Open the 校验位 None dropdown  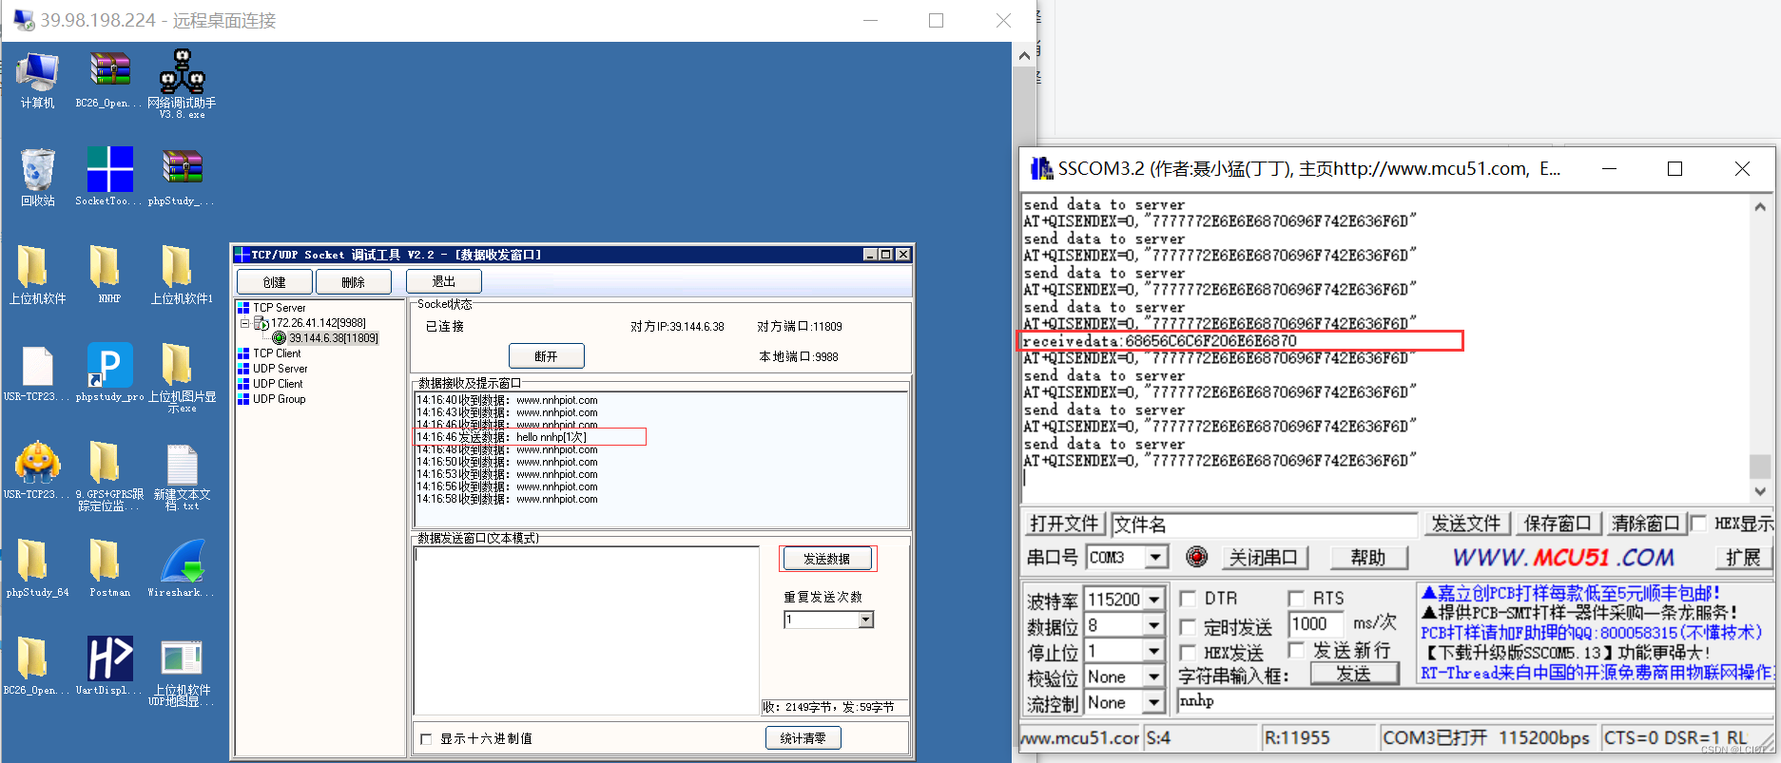pyautogui.click(x=1154, y=677)
